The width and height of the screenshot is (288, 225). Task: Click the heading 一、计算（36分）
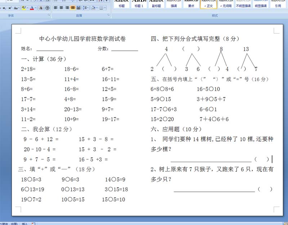pos(44,59)
